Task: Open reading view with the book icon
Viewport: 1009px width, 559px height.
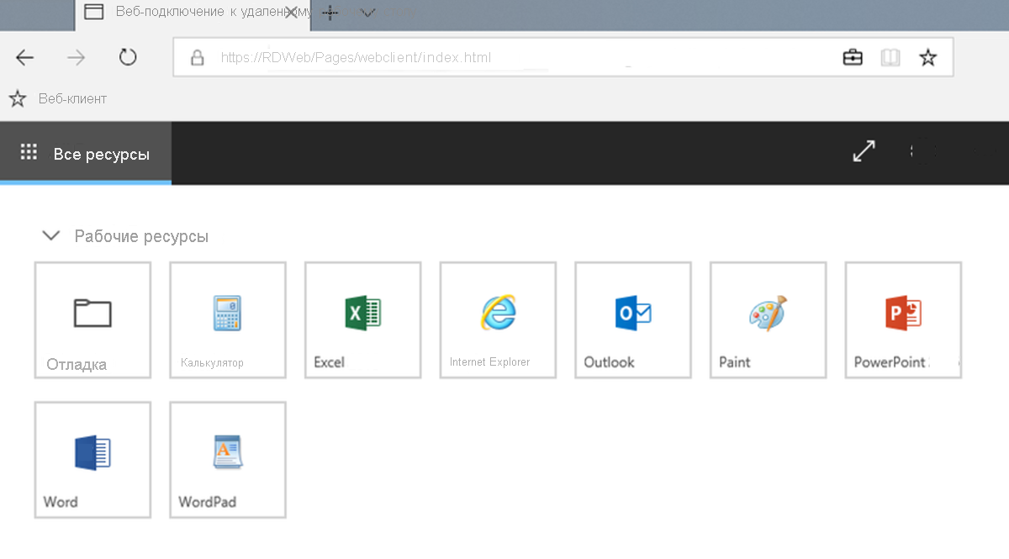Action: 890,57
